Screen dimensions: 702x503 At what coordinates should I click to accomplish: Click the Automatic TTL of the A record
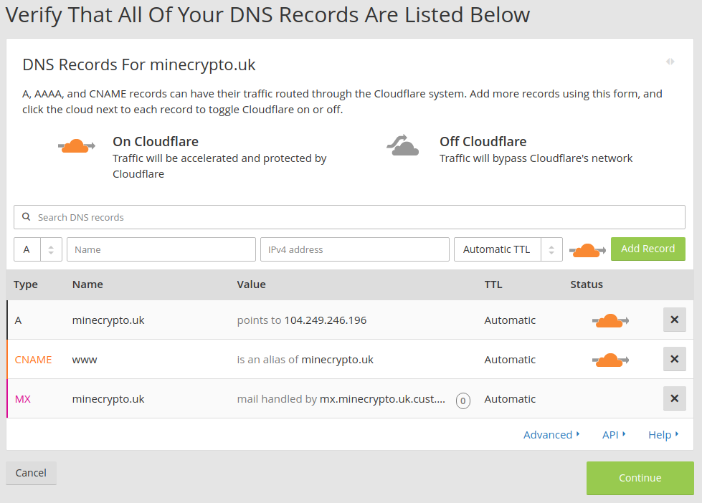[510, 320]
